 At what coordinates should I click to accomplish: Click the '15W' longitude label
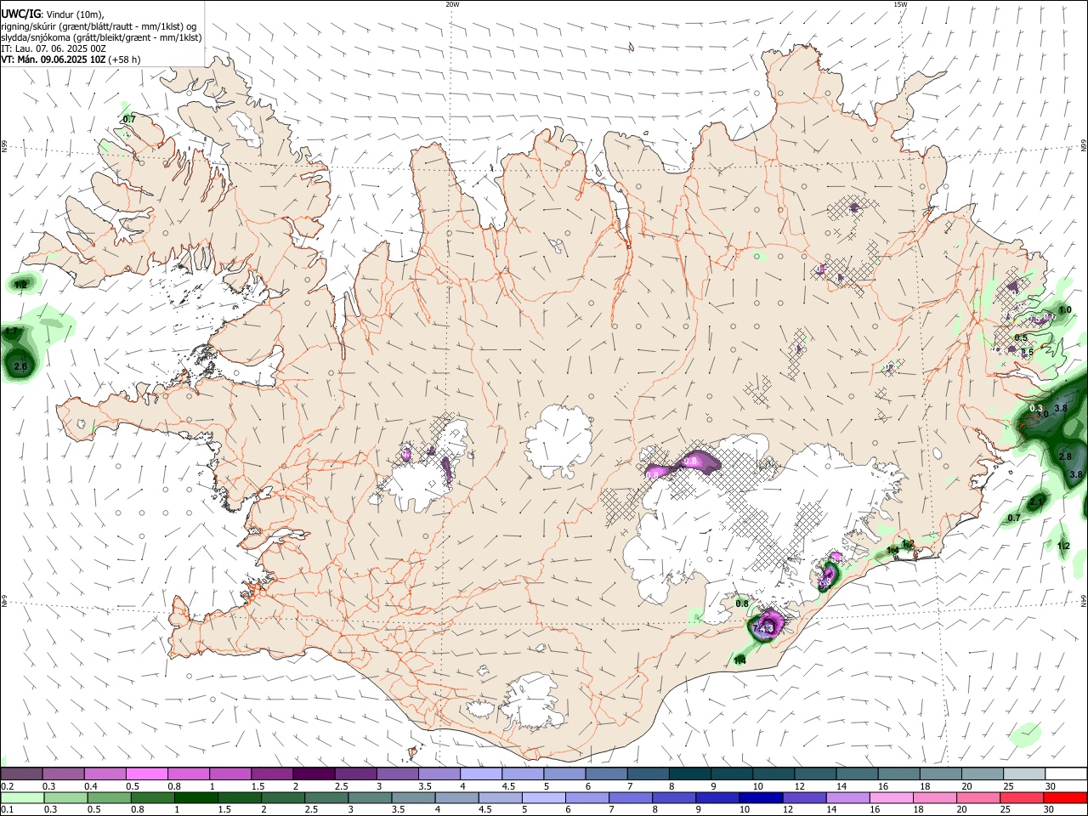pyautogui.click(x=900, y=4)
